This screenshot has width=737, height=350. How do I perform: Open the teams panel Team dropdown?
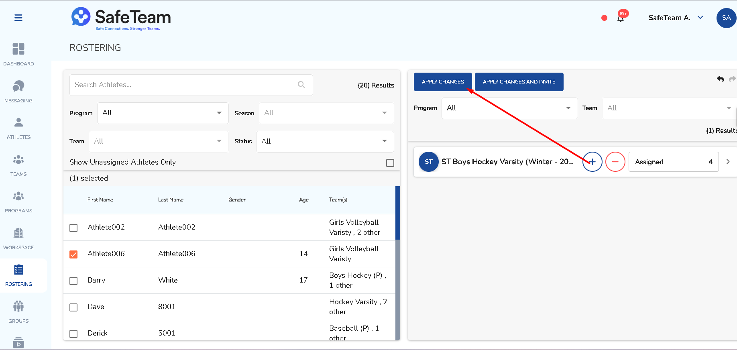click(x=670, y=108)
